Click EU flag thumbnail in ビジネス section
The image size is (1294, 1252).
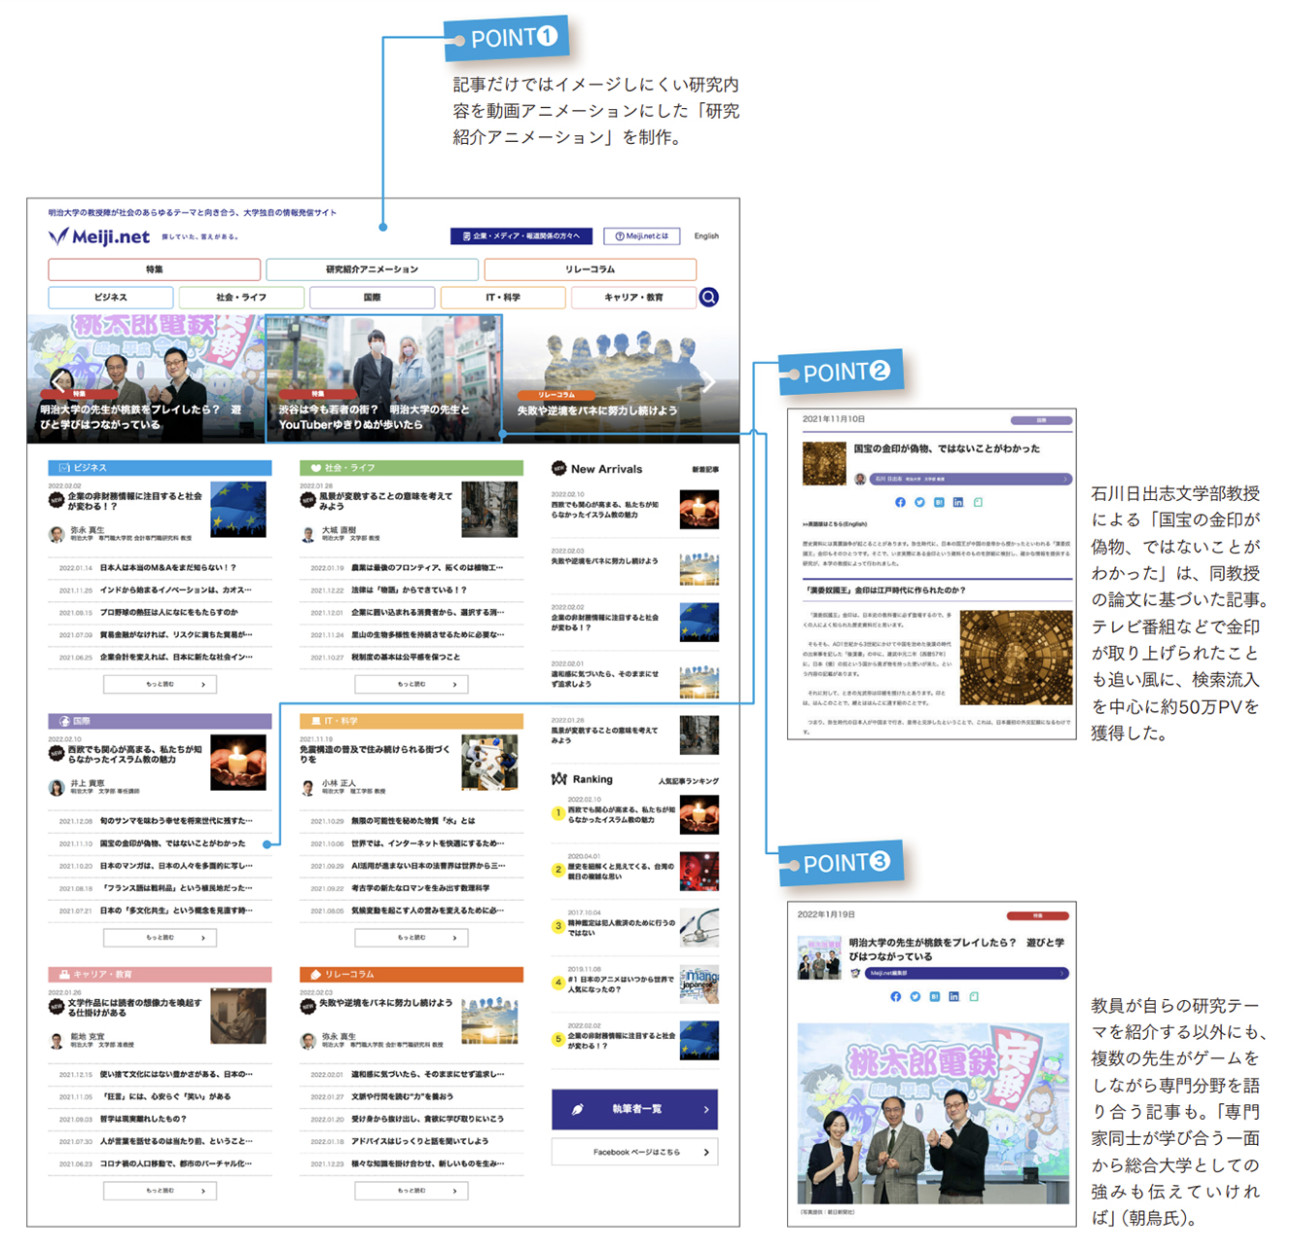pos(238,510)
